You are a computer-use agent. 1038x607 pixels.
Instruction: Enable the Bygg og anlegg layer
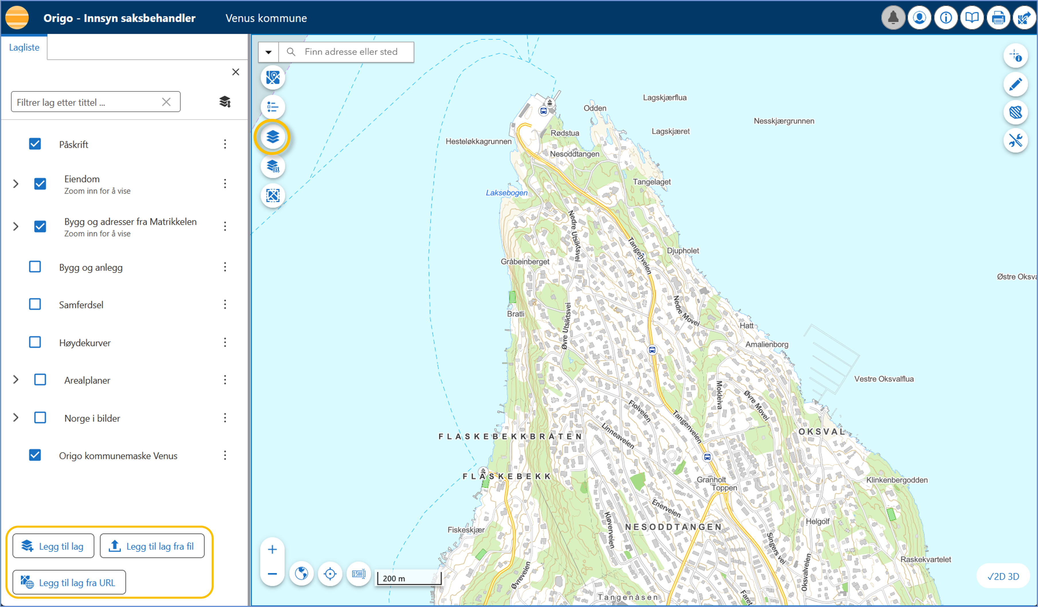[35, 267]
